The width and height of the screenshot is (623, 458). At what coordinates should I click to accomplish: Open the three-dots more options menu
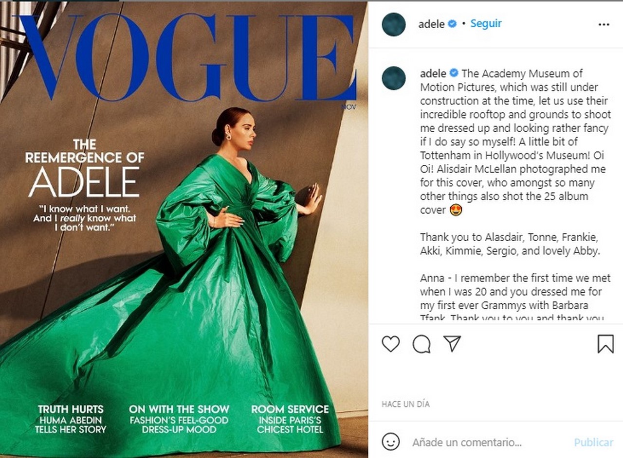tap(604, 24)
